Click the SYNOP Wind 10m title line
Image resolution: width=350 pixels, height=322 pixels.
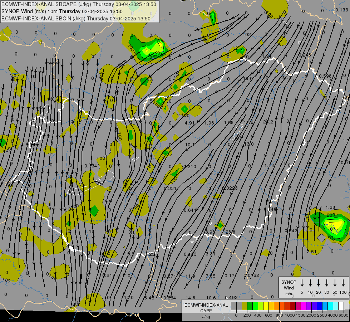pos(62,11)
